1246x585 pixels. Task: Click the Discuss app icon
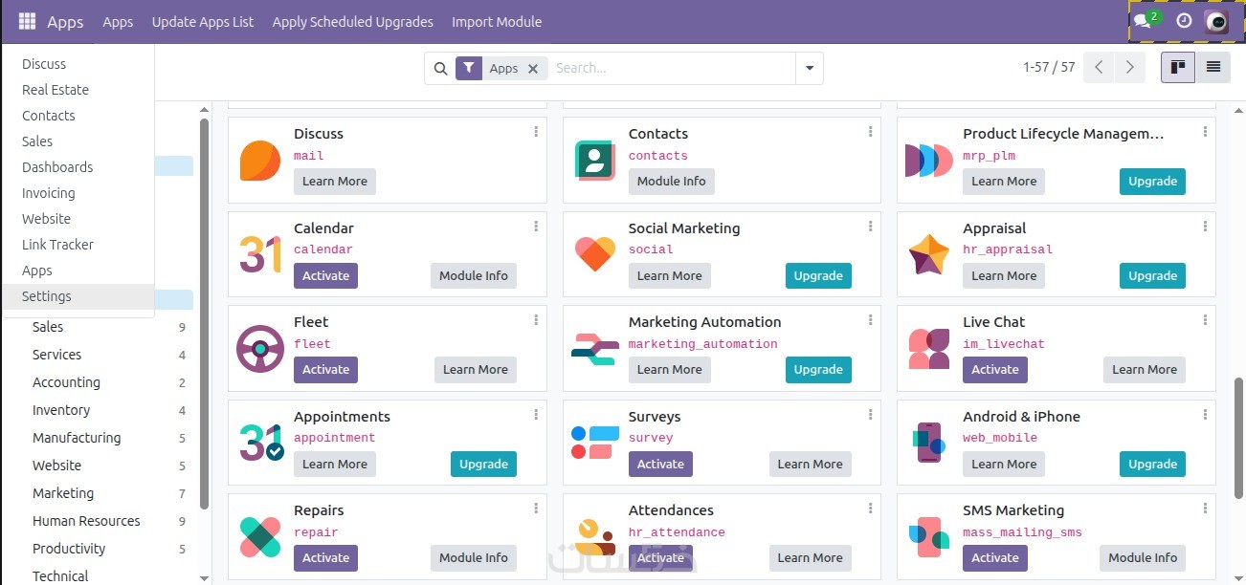pyautogui.click(x=259, y=160)
